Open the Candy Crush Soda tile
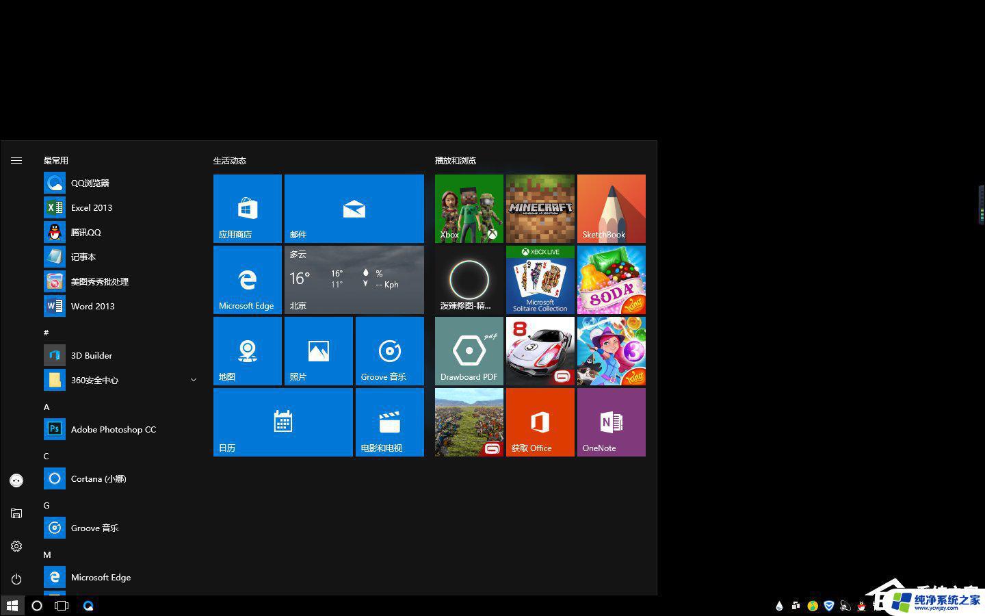 pyautogui.click(x=612, y=280)
